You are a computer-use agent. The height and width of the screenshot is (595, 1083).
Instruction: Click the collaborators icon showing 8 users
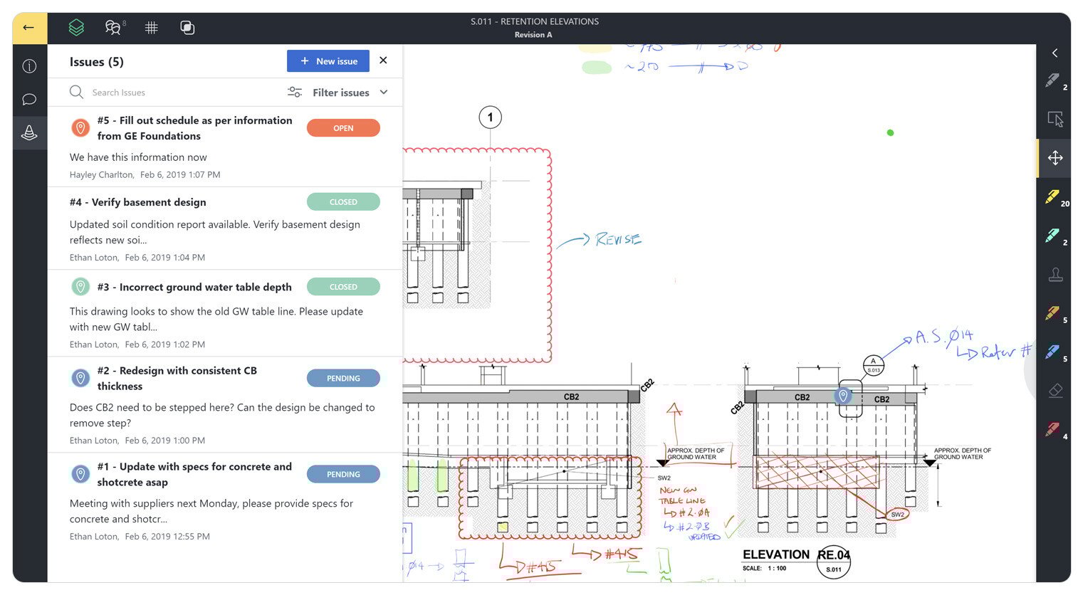coord(112,27)
